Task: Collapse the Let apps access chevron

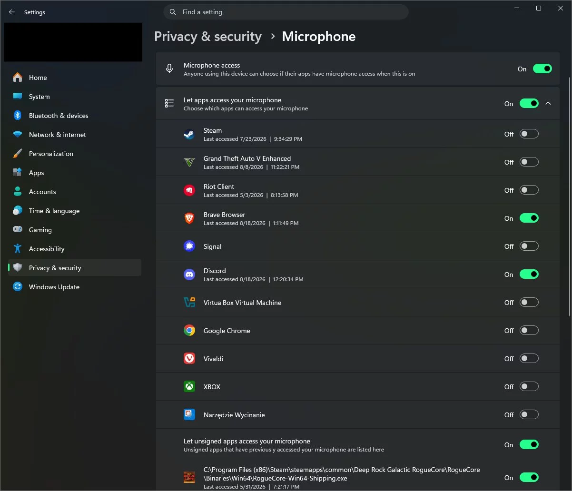Action: point(548,103)
